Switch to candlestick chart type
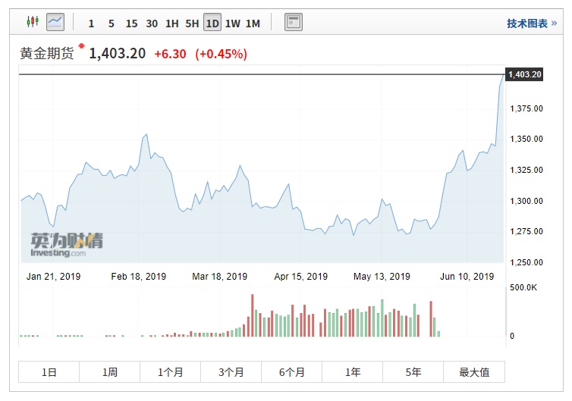572x401 pixels. pos(32,22)
